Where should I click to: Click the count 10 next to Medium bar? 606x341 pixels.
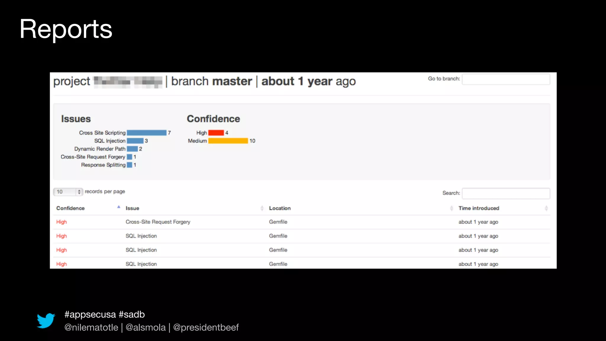pyautogui.click(x=252, y=141)
